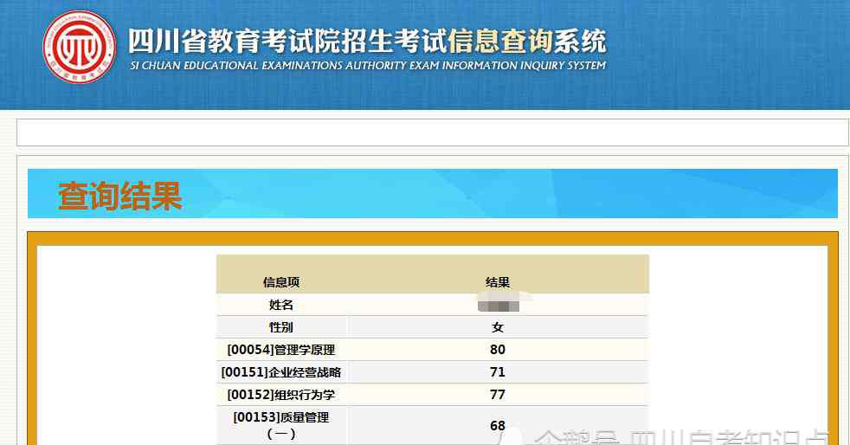The height and width of the screenshot is (445, 850).
Task: Click the 结果 column header
Action: click(498, 282)
